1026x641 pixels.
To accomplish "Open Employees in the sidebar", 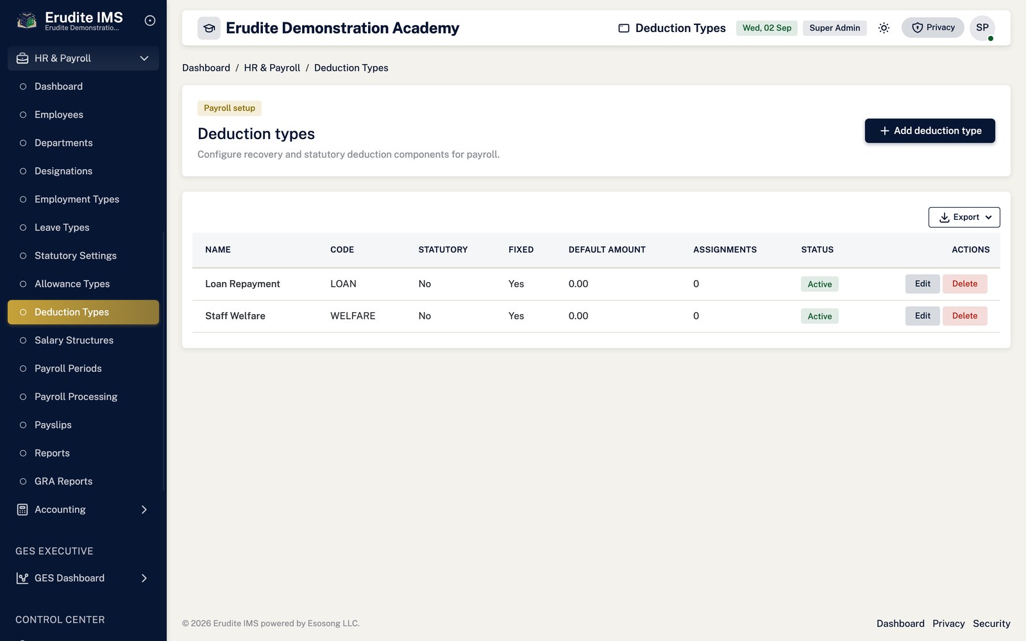I will [83, 115].
